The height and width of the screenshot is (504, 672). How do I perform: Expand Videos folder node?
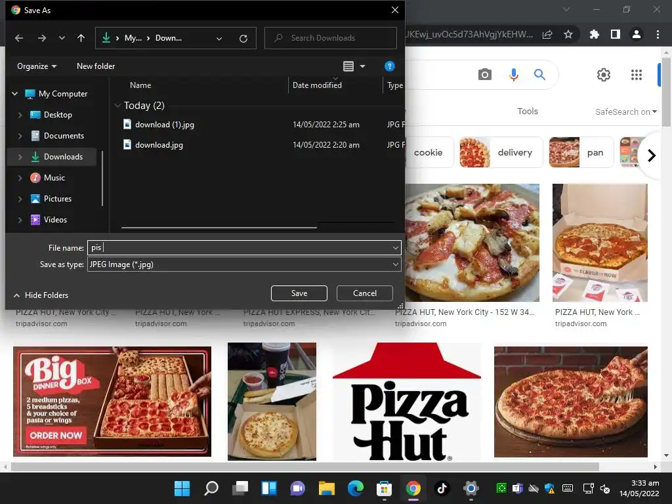(20, 220)
